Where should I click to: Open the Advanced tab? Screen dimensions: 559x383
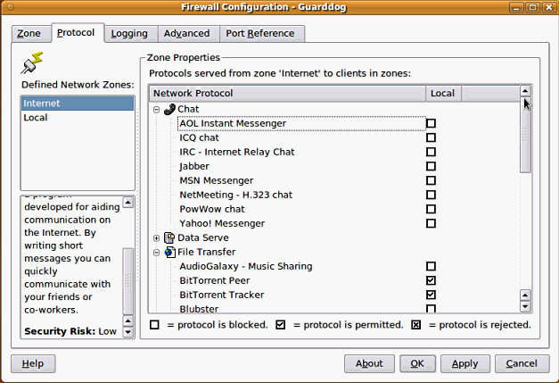click(x=187, y=34)
